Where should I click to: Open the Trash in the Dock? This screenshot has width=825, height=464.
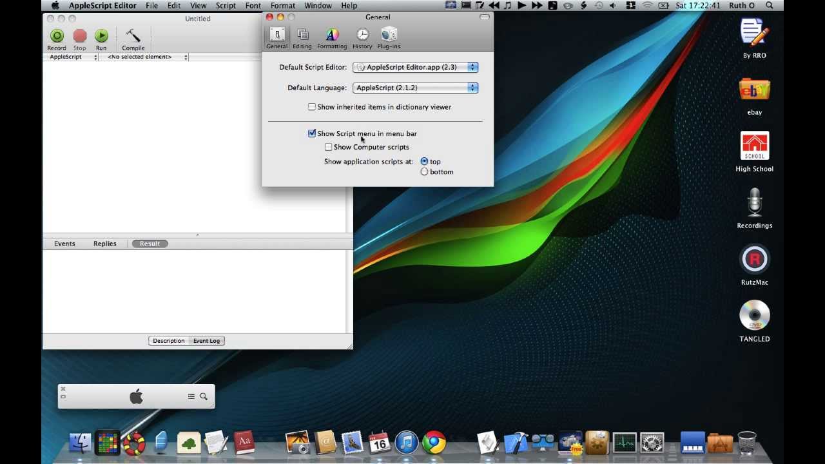747,443
